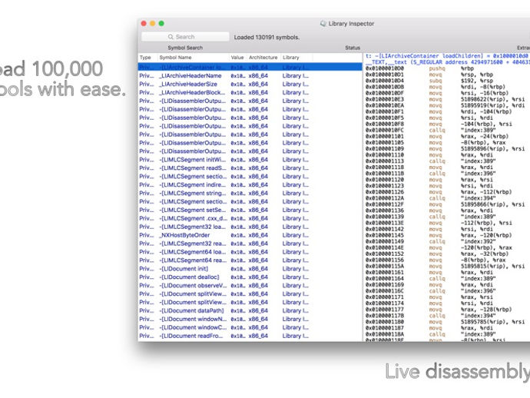Select the -[LIDocument dataPath] symbol
The image size is (530, 398).
(250, 310)
